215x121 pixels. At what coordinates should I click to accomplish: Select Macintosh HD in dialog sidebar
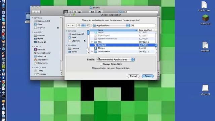[76, 34]
